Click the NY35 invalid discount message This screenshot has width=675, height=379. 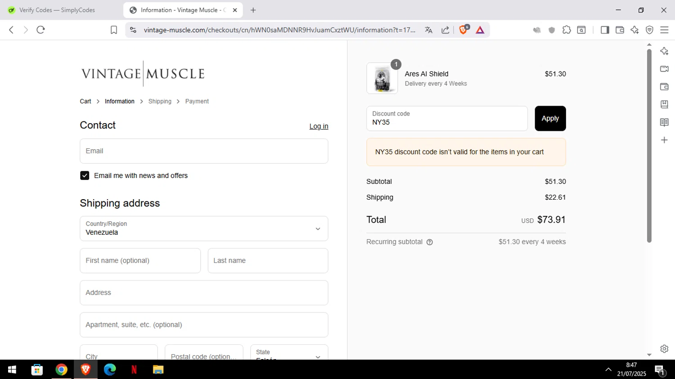tap(466, 152)
